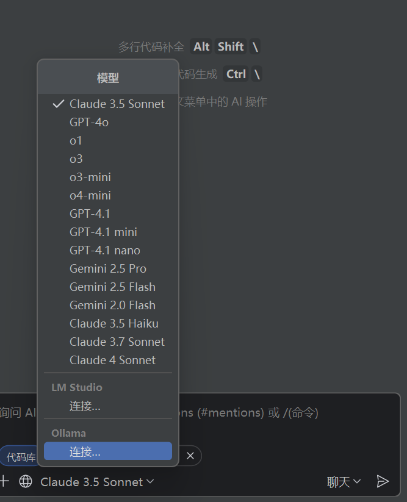The image size is (407, 502).
Task: Switch to the o3-mini model
Action: (90, 177)
